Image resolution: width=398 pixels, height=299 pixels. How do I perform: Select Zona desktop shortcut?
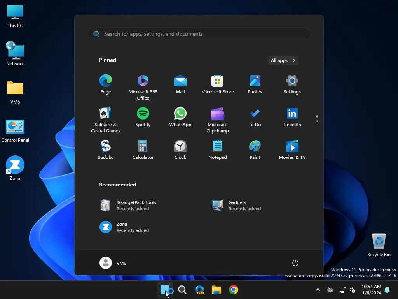pyautogui.click(x=15, y=168)
